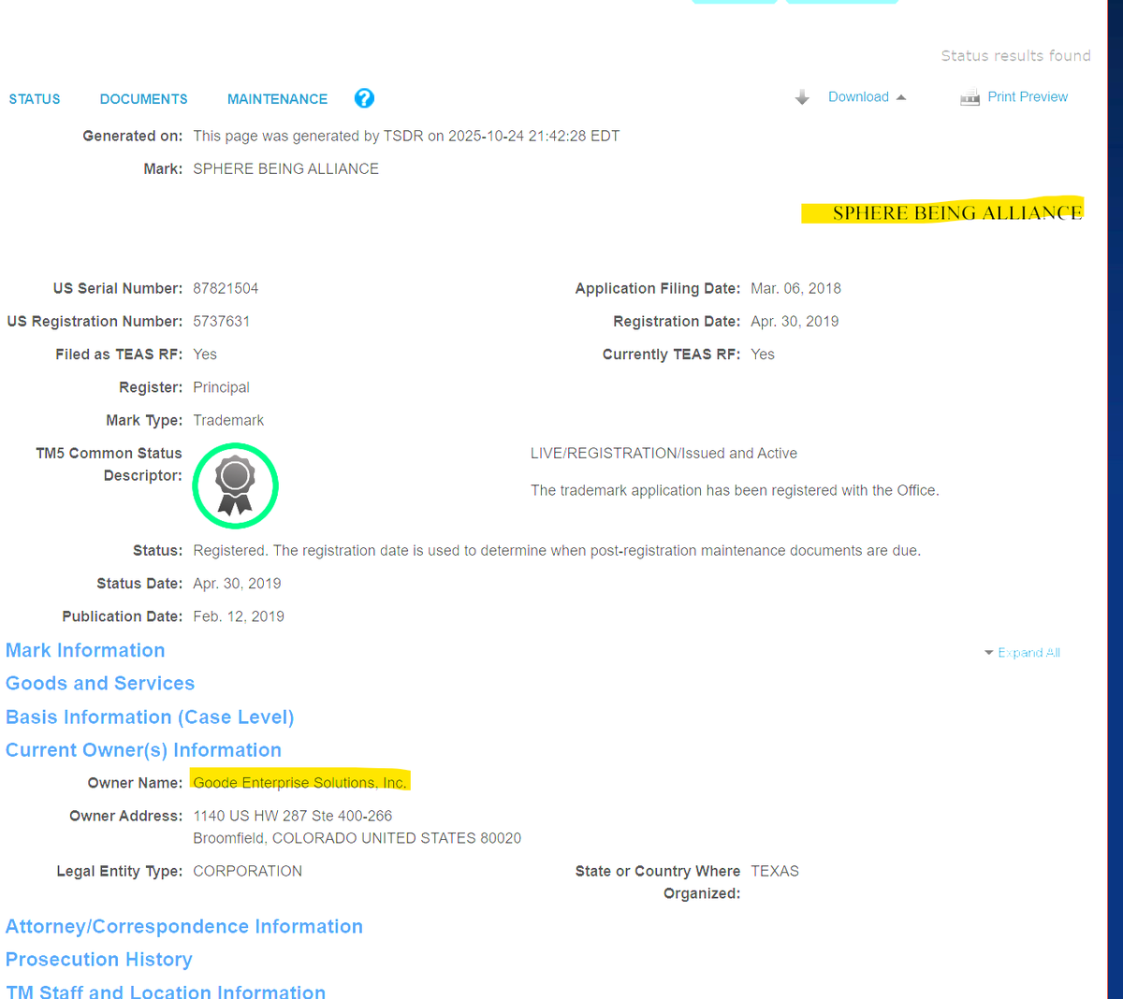The height and width of the screenshot is (999, 1123).
Task: Click application filing date Mar. 06, 2018
Action: click(x=795, y=289)
